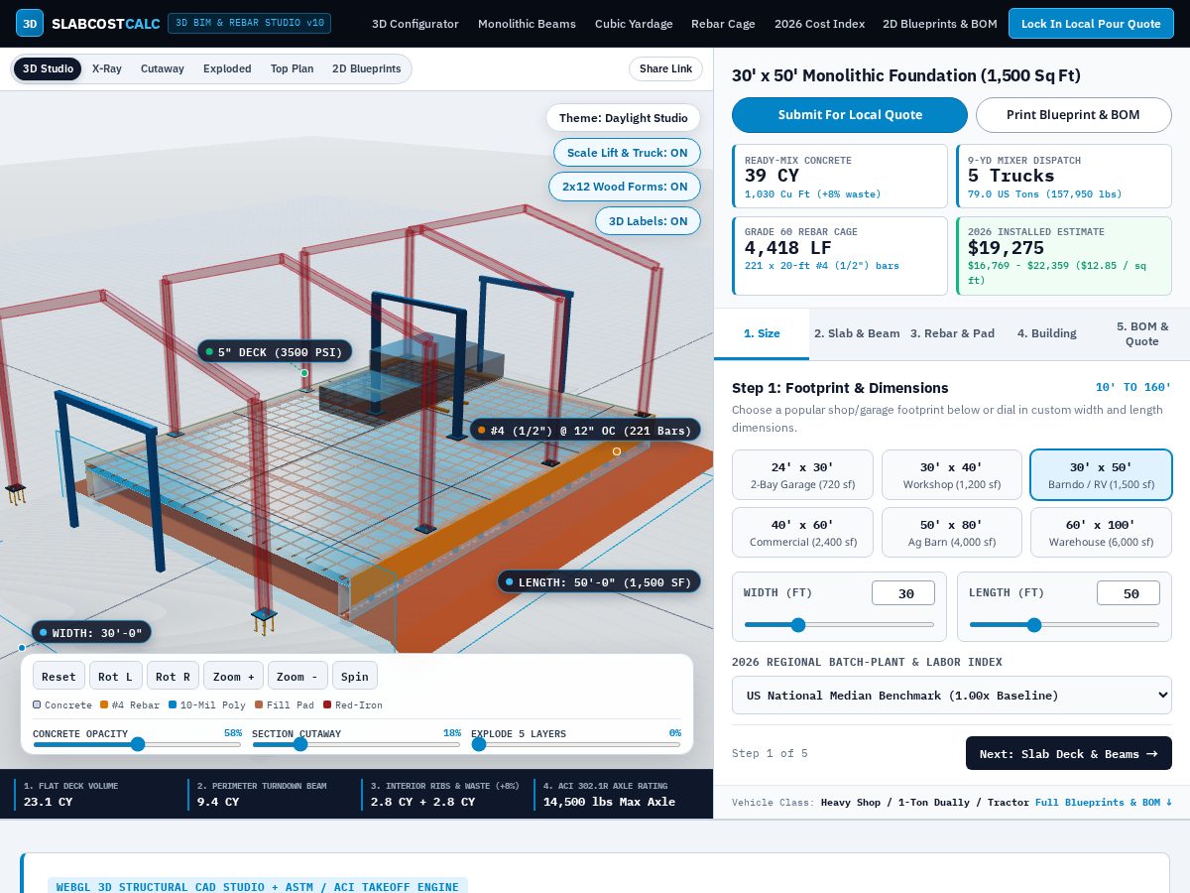Screen dimensions: 1190x893
Task: Choose 24' x 30' 2-Bay Garage preset
Action: click(x=802, y=475)
